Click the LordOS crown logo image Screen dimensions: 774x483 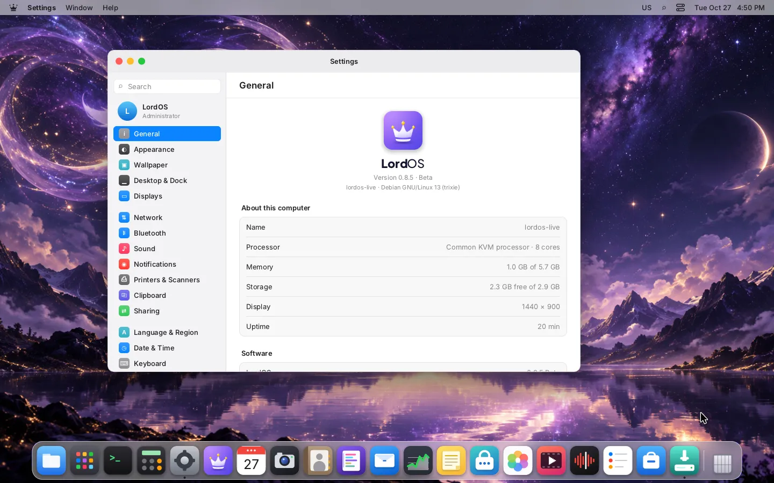click(x=403, y=130)
